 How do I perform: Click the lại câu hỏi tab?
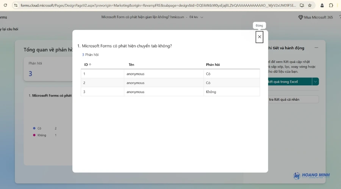click(x=9, y=29)
